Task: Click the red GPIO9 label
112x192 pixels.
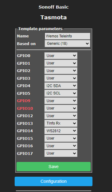Action: tap(23, 101)
